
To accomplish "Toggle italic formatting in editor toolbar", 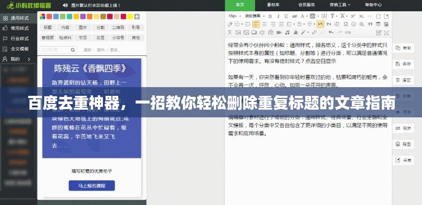I will point(278,16).
